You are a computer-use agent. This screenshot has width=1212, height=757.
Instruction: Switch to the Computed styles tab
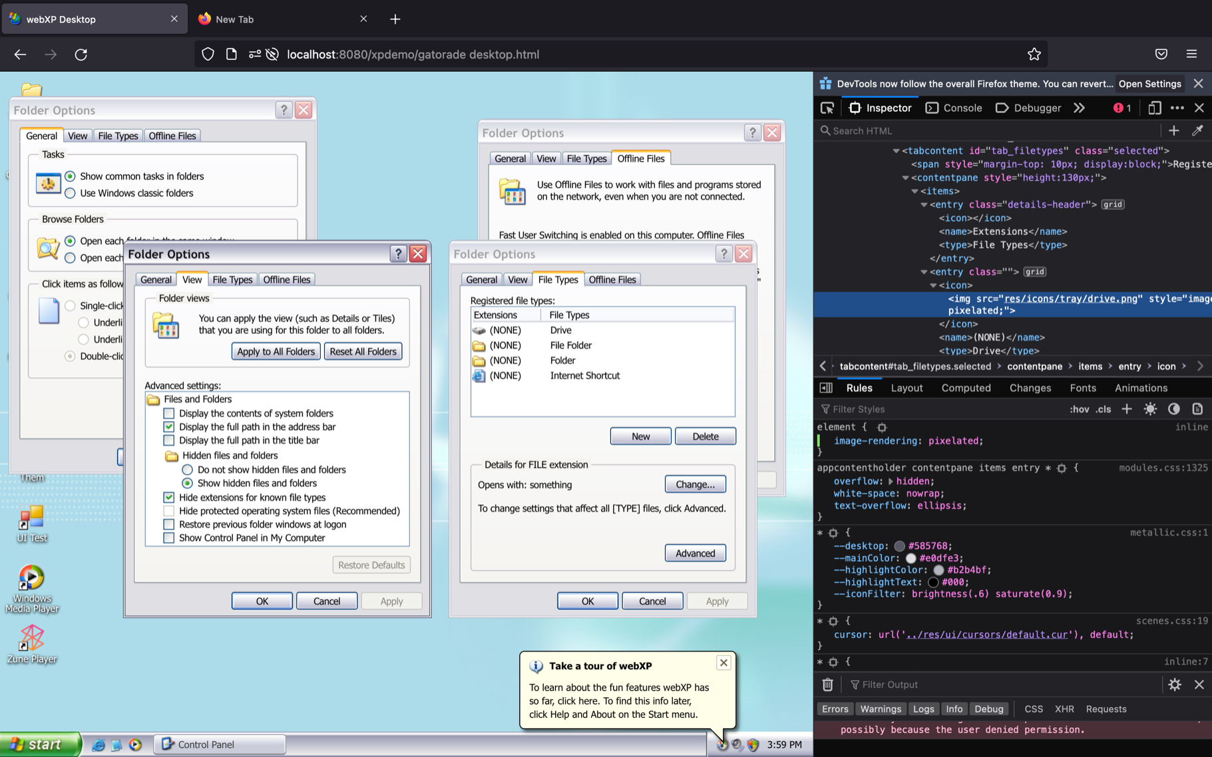pyautogui.click(x=966, y=388)
